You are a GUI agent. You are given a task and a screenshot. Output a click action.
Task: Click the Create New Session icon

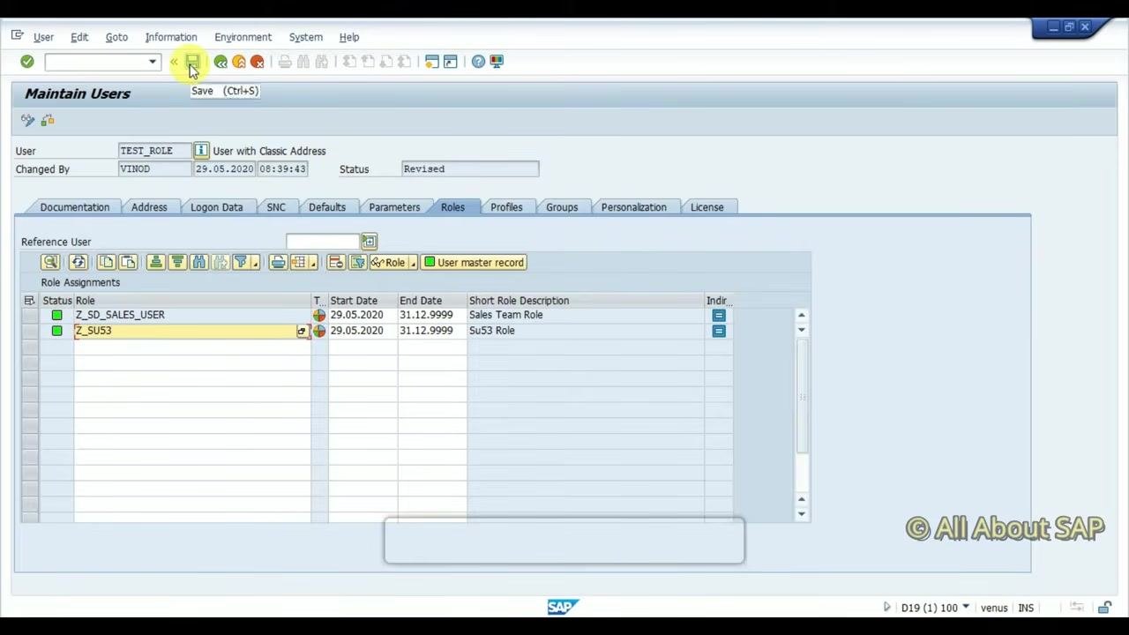tap(431, 62)
